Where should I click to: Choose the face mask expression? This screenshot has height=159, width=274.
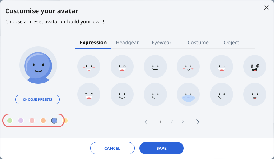coord(188,94)
